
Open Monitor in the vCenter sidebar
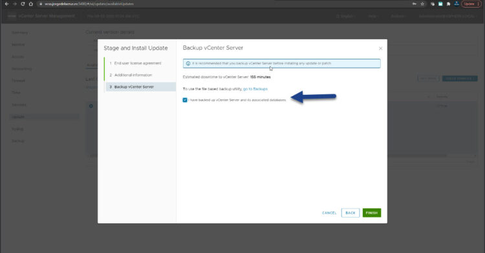click(18, 45)
